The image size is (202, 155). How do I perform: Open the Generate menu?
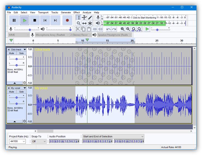[66, 12]
